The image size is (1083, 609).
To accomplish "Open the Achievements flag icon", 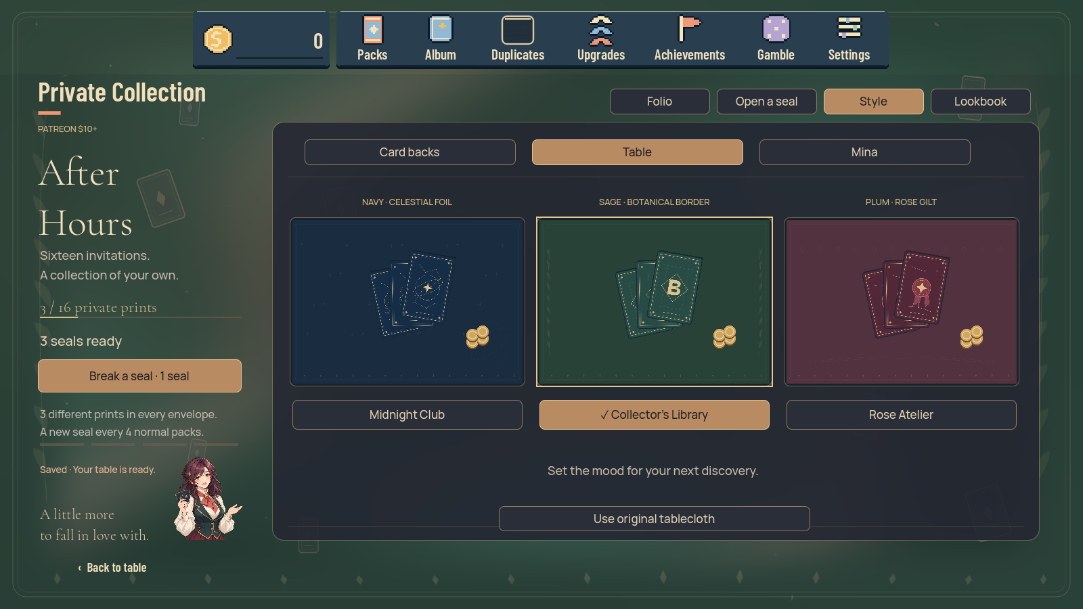I will (690, 30).
